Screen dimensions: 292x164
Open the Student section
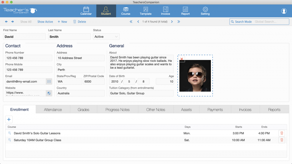point(106,11)
